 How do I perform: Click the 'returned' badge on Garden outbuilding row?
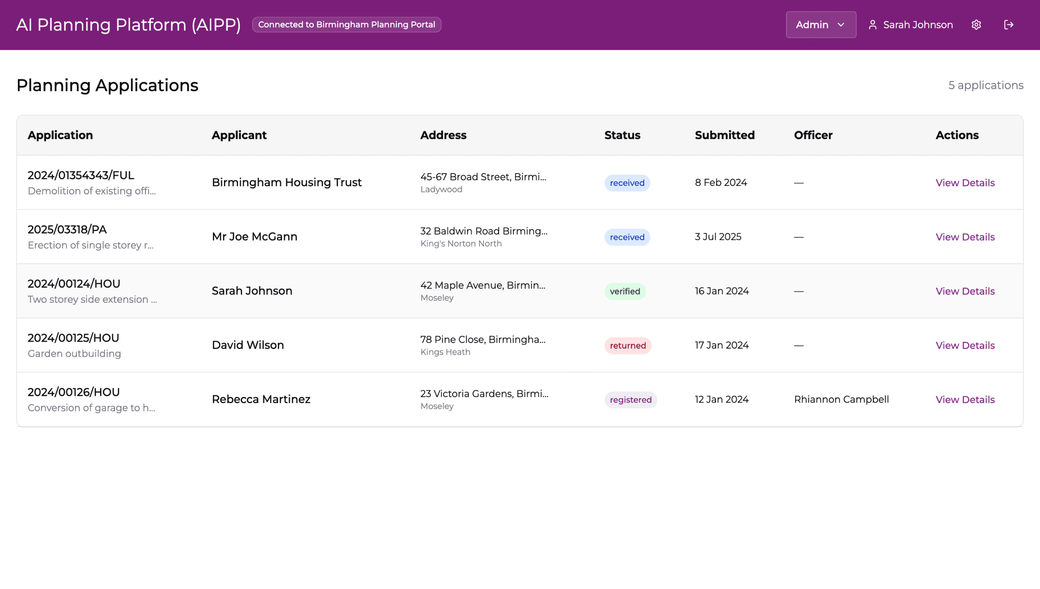point(628,346)
